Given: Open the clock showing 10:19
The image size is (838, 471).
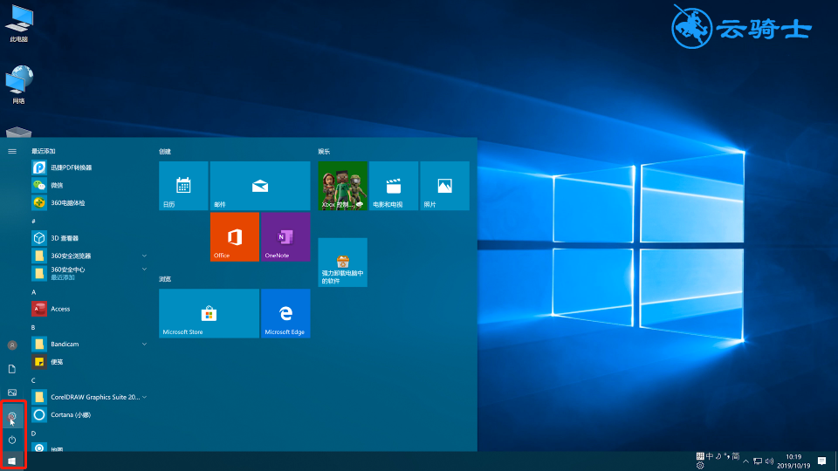Looking at the screenshot, I should [793, 461].
